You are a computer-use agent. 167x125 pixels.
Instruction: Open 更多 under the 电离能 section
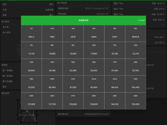coord(5,87)
